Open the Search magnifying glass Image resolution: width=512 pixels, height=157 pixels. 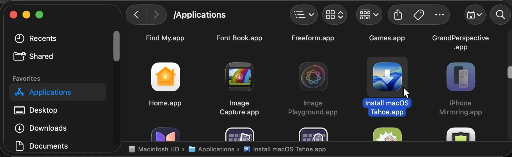click(x=500, y=15)
